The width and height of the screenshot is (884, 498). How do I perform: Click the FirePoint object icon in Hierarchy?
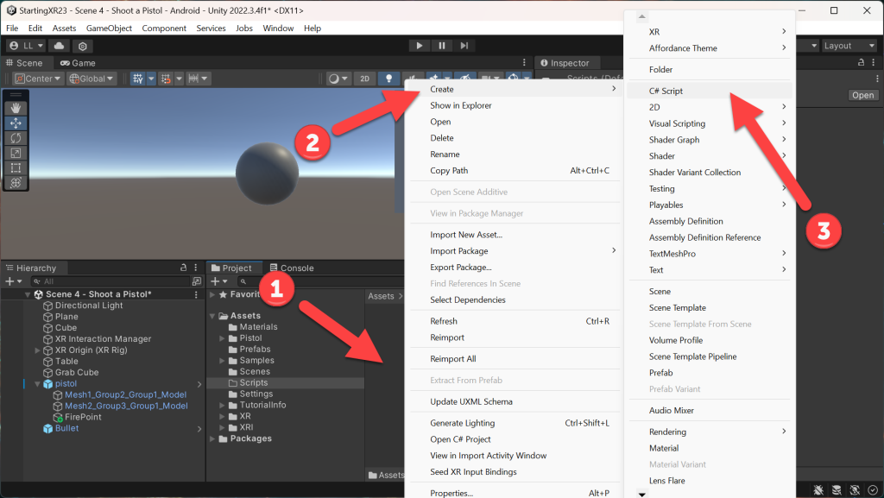58,418
